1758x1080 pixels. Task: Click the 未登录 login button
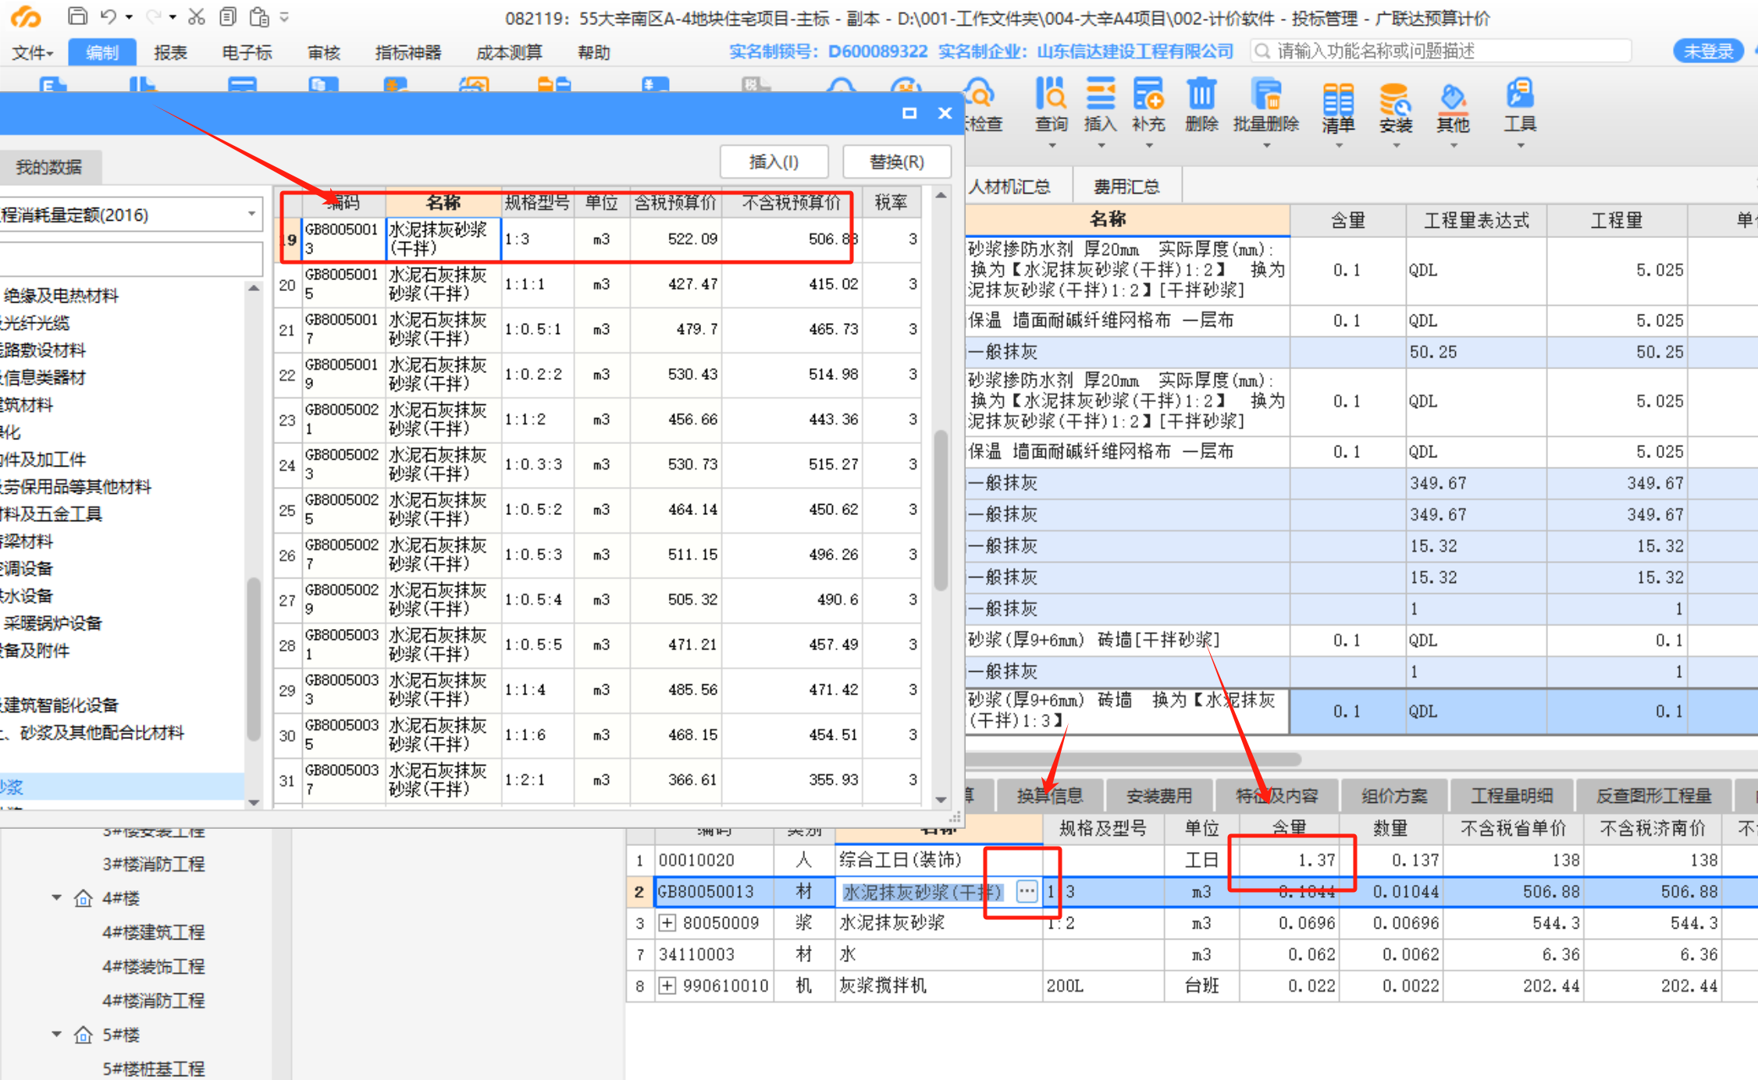[1708, 52]
